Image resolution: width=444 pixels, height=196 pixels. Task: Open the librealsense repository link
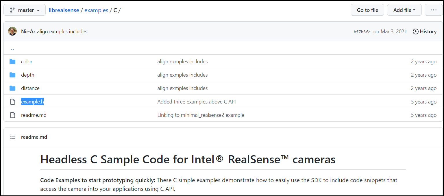[64, 10]
